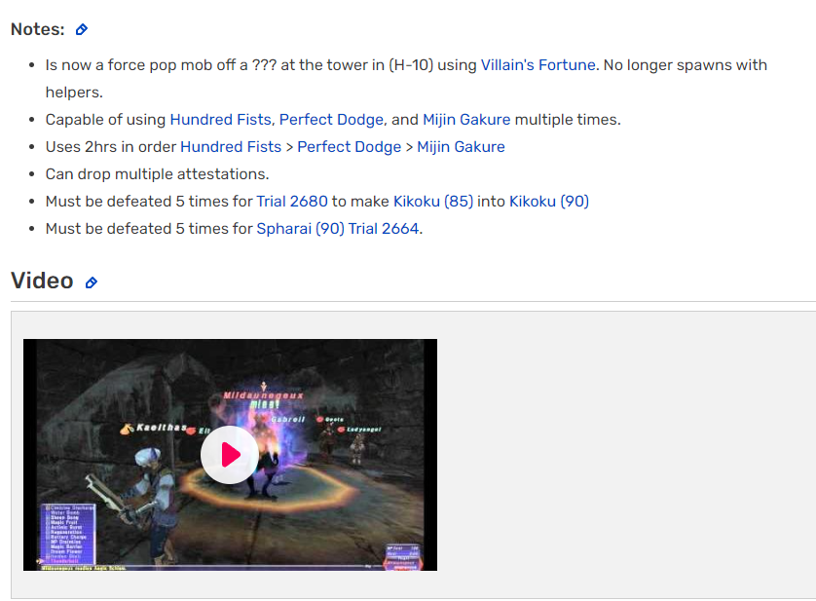Open the Trial 2680 link
This screenshot has height=601, width=816.
(292, 201)
